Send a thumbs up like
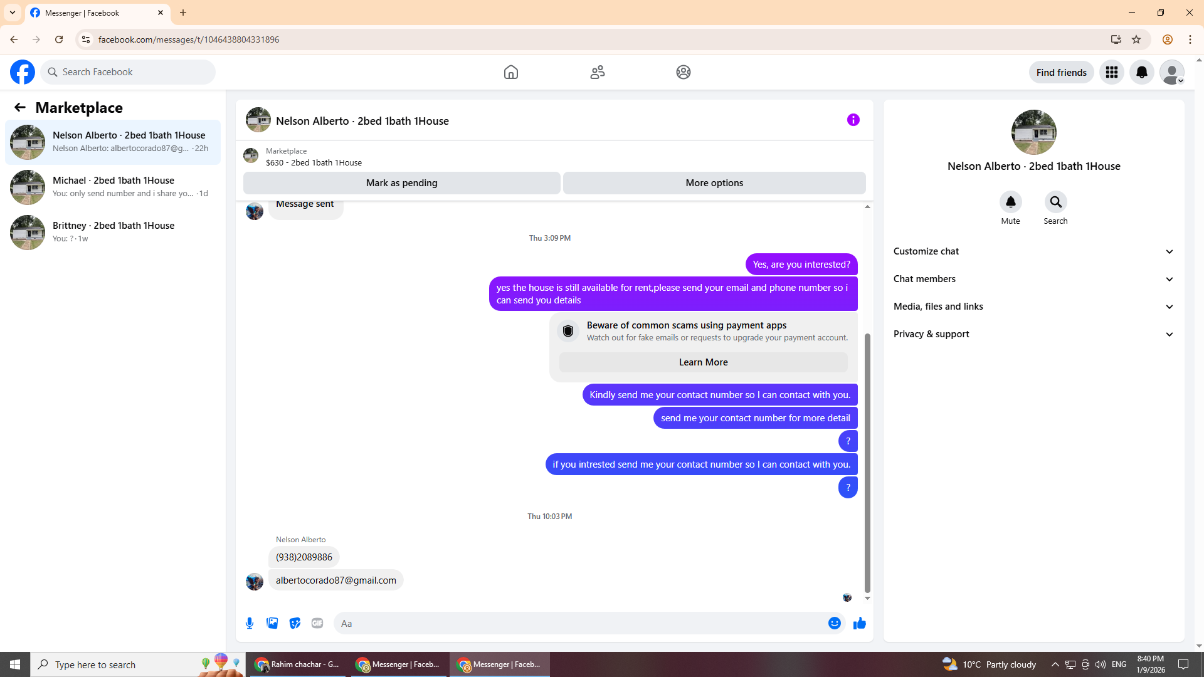This screenshot has height=677, width=1204. 859,623
